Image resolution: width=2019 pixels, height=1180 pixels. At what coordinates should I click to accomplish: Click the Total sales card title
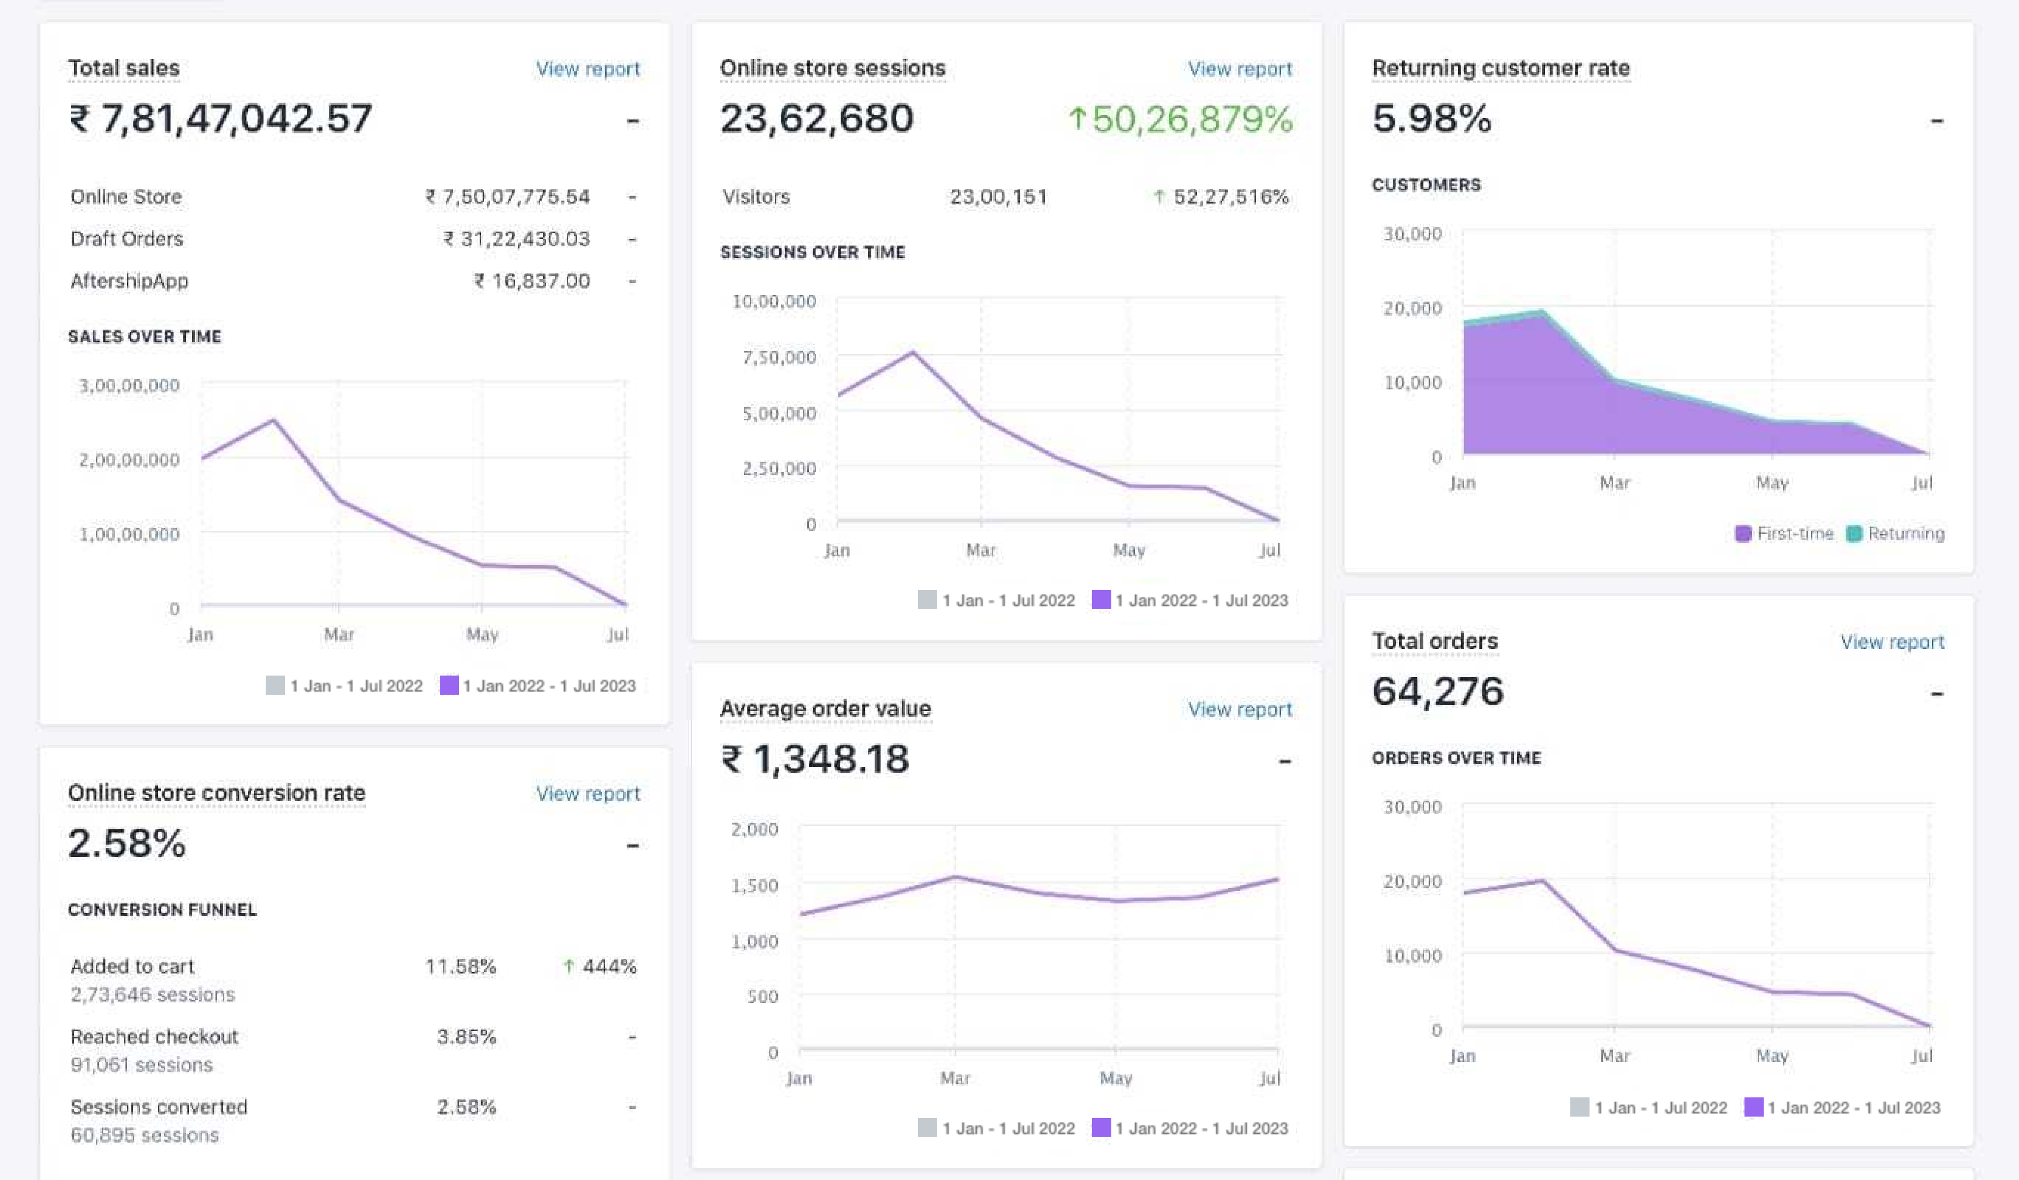point(123,68)
